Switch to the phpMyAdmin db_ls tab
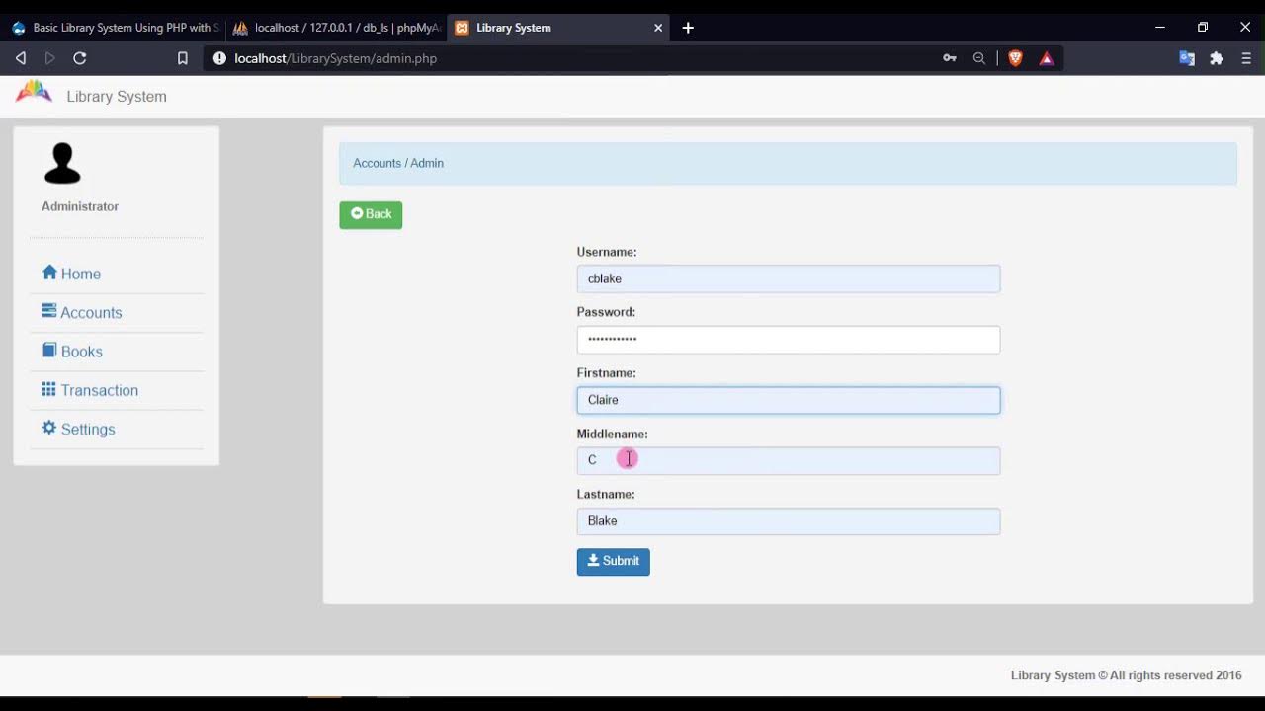1265x711 pixels. [x=335, y=28]
